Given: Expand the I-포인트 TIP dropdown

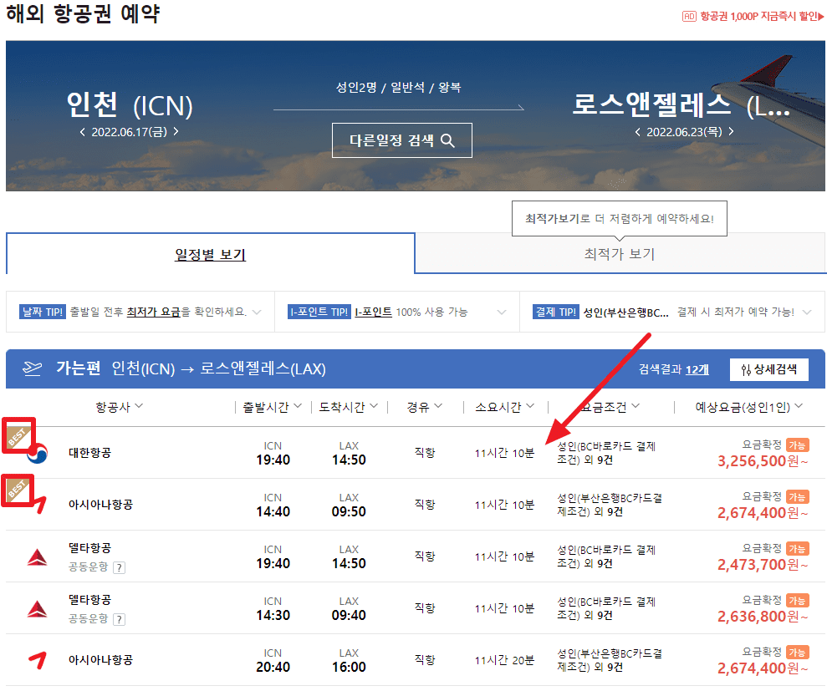Looking at the screenshot, I should coord(502,312).
